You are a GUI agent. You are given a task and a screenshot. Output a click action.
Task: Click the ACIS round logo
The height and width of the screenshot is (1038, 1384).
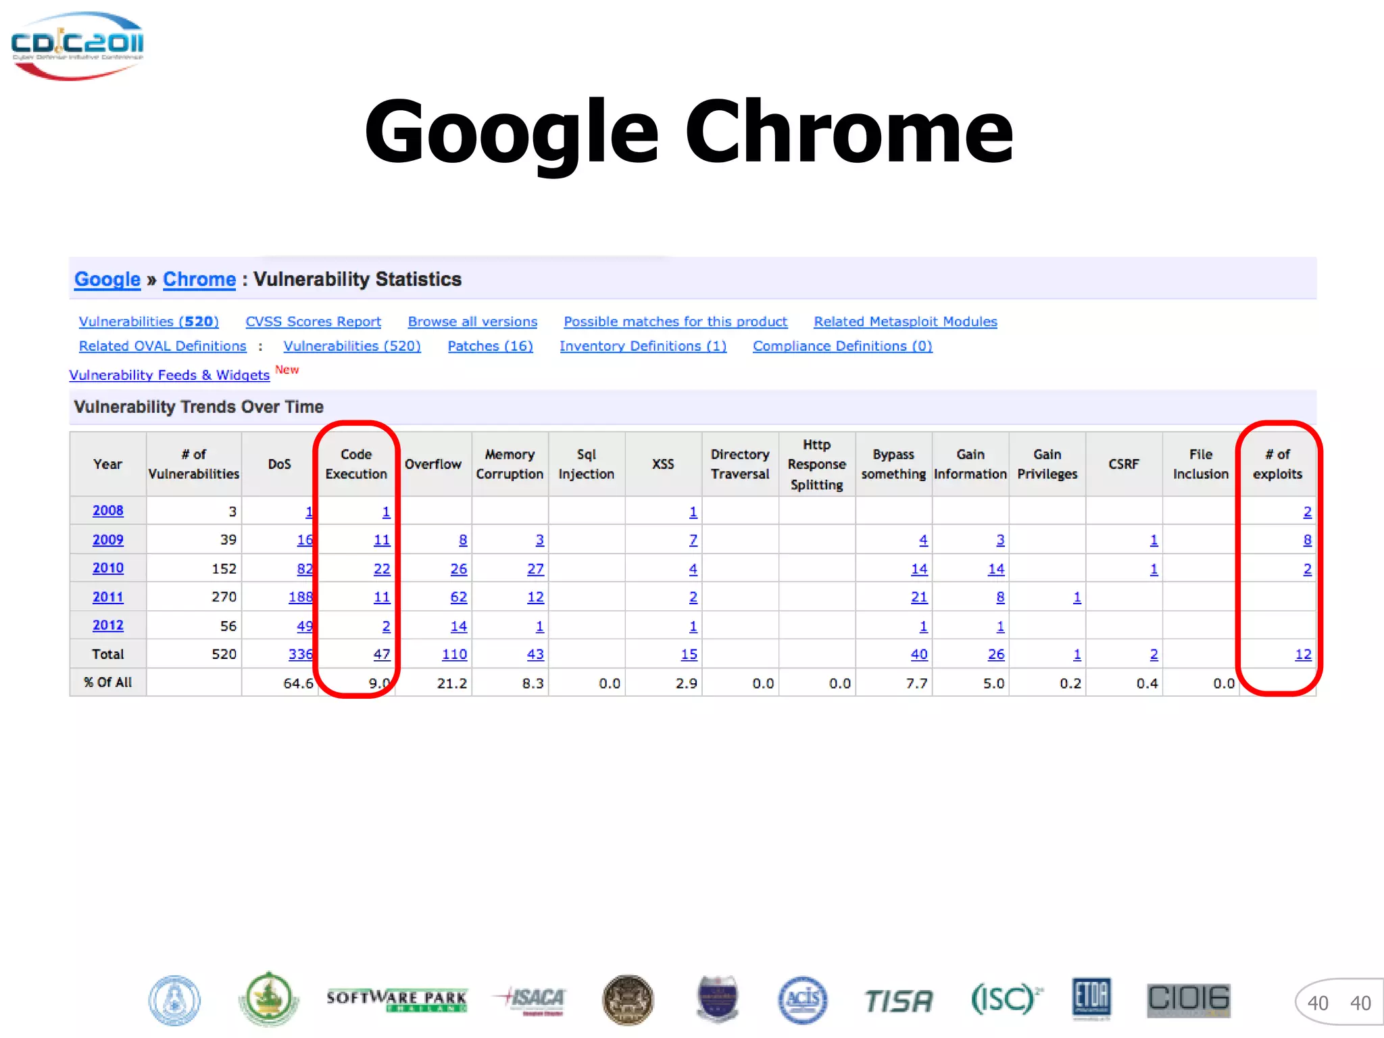(x=803, y=1000)
